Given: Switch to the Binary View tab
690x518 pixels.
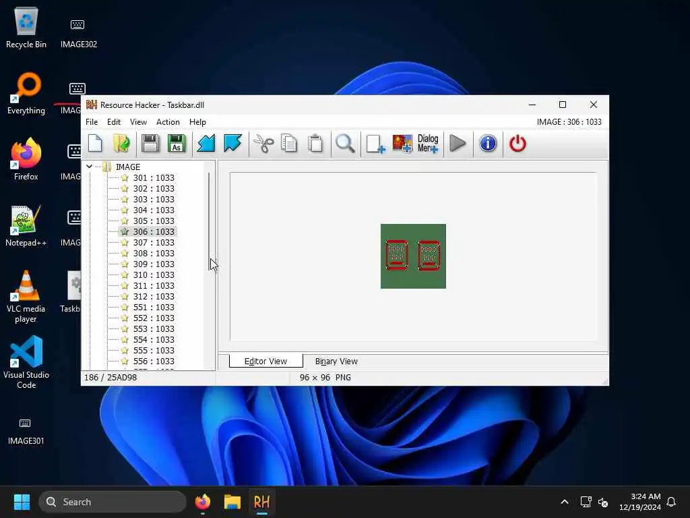Looking at the screenshot, I should [x=336, y=362].
